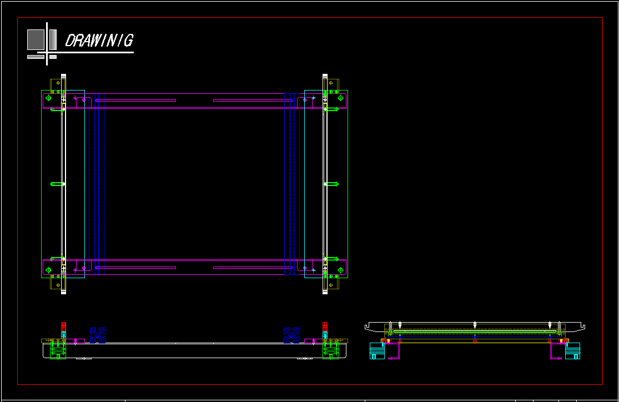Select the upper-right magenta slot in plan view
The height and width of the screenshot is (402, 619).
coord(253,100)
